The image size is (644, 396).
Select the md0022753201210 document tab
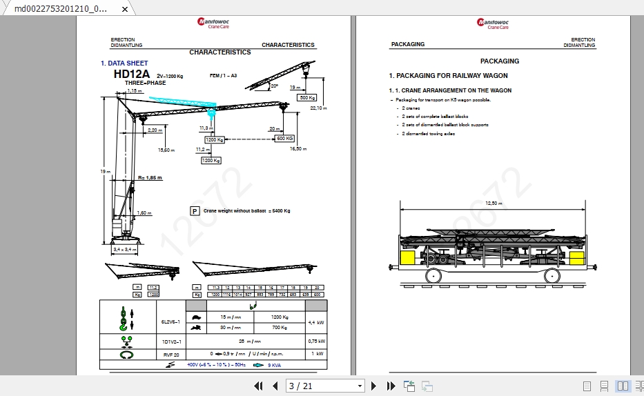(x=61, y=8)
